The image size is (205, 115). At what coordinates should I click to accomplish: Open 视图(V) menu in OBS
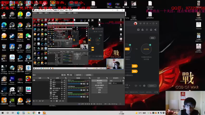tap(47, 13)
